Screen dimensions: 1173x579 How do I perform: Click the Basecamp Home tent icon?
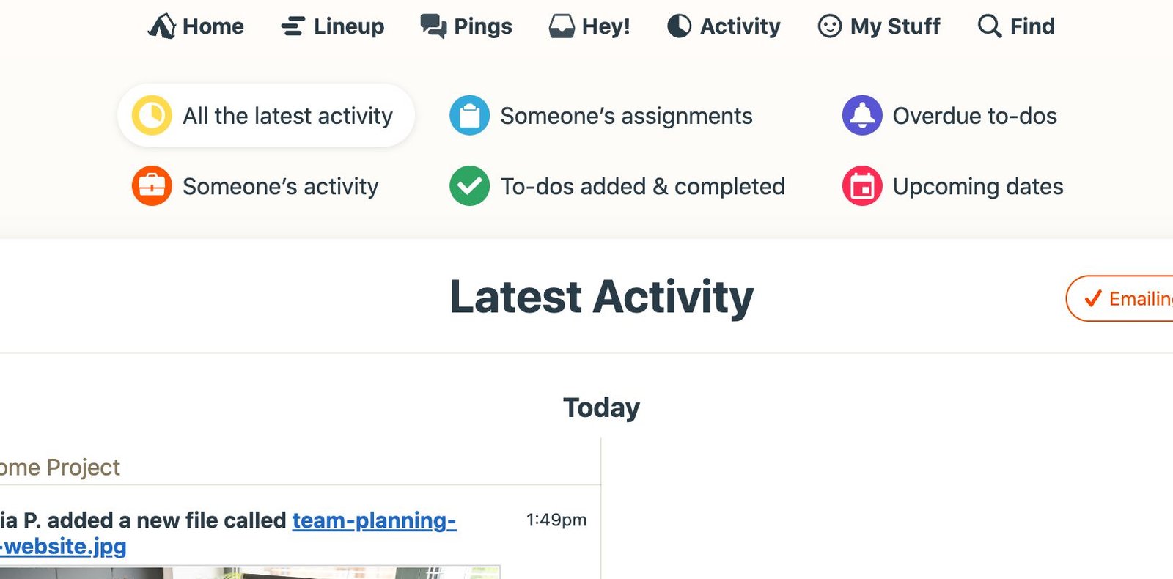[x=163, y=26]
